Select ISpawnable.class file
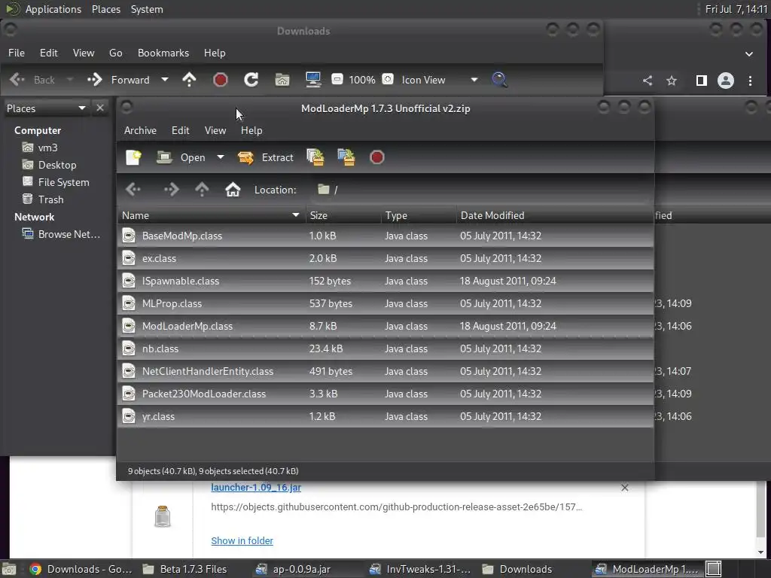The image size is (771, 578). [385, 281]
